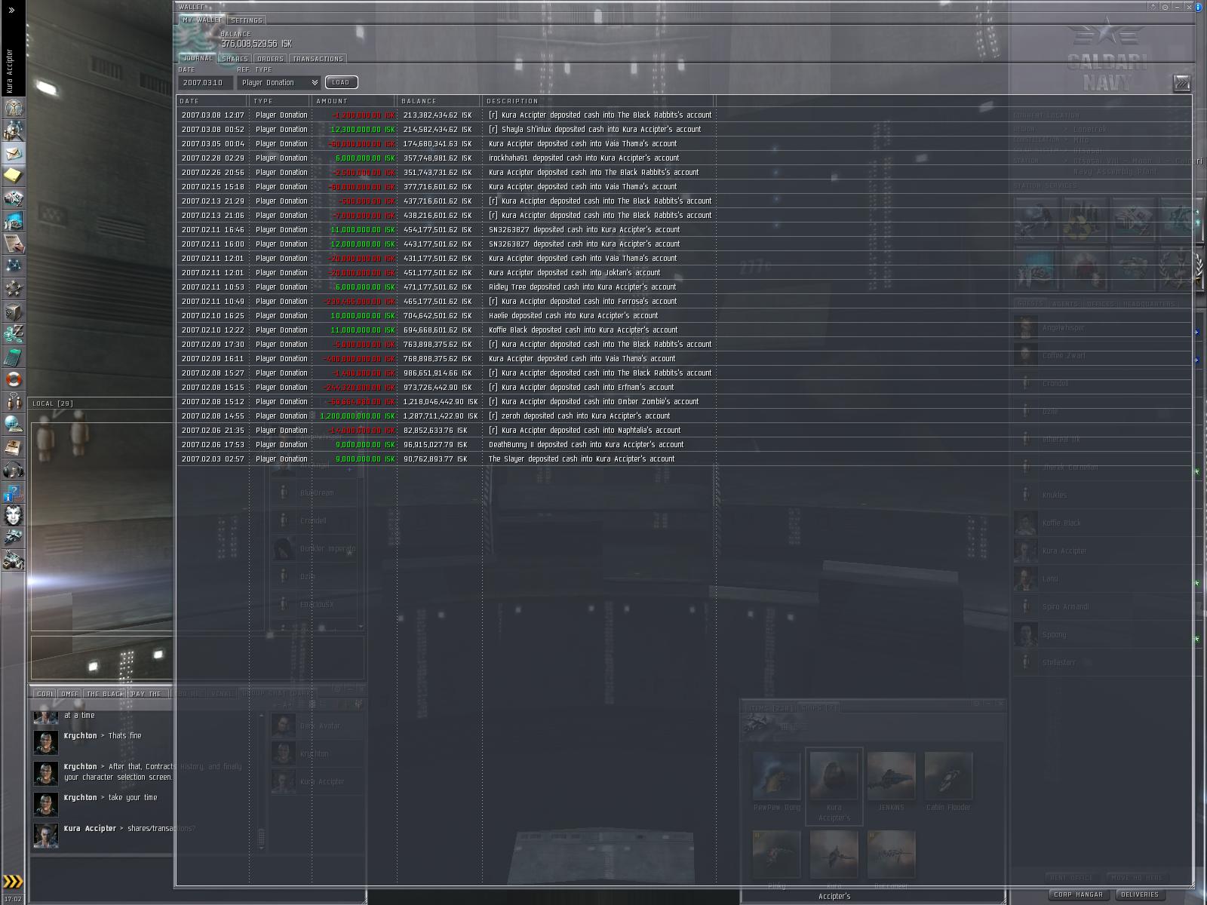This screenshot has width=1207, height=905.
Task: Open the in-game Browser globe icon
Action: coord(14,425)
